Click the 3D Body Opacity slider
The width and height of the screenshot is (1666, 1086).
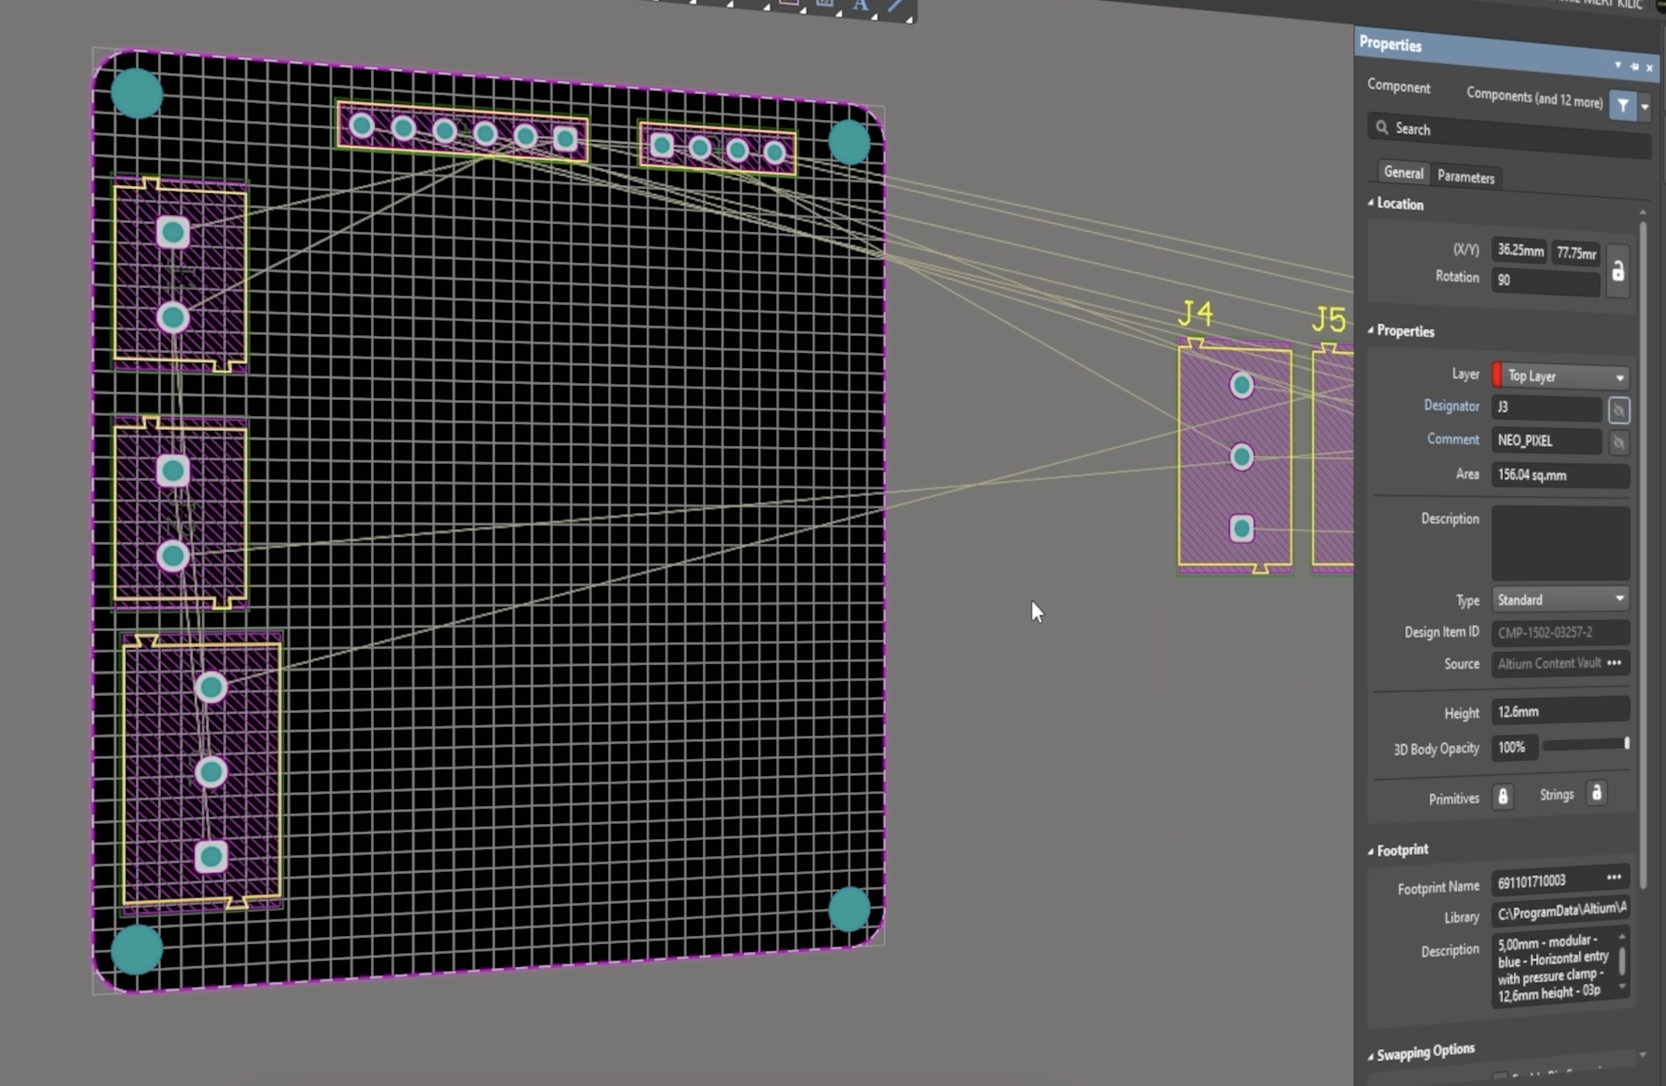pyautogui.click(x=1586, y=745)
